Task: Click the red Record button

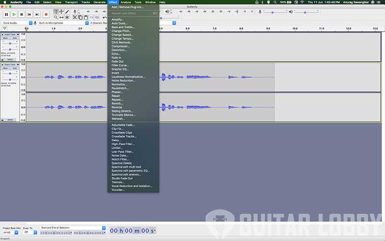Action: coord(46,14)
